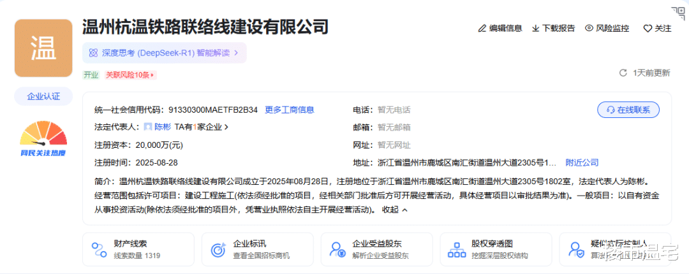Click 暂无邮箱 email value
Viewport: 689px width, 274px height.
pyautogui.click(x=394, y=127)
